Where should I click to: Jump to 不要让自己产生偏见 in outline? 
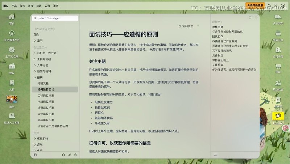224,41
